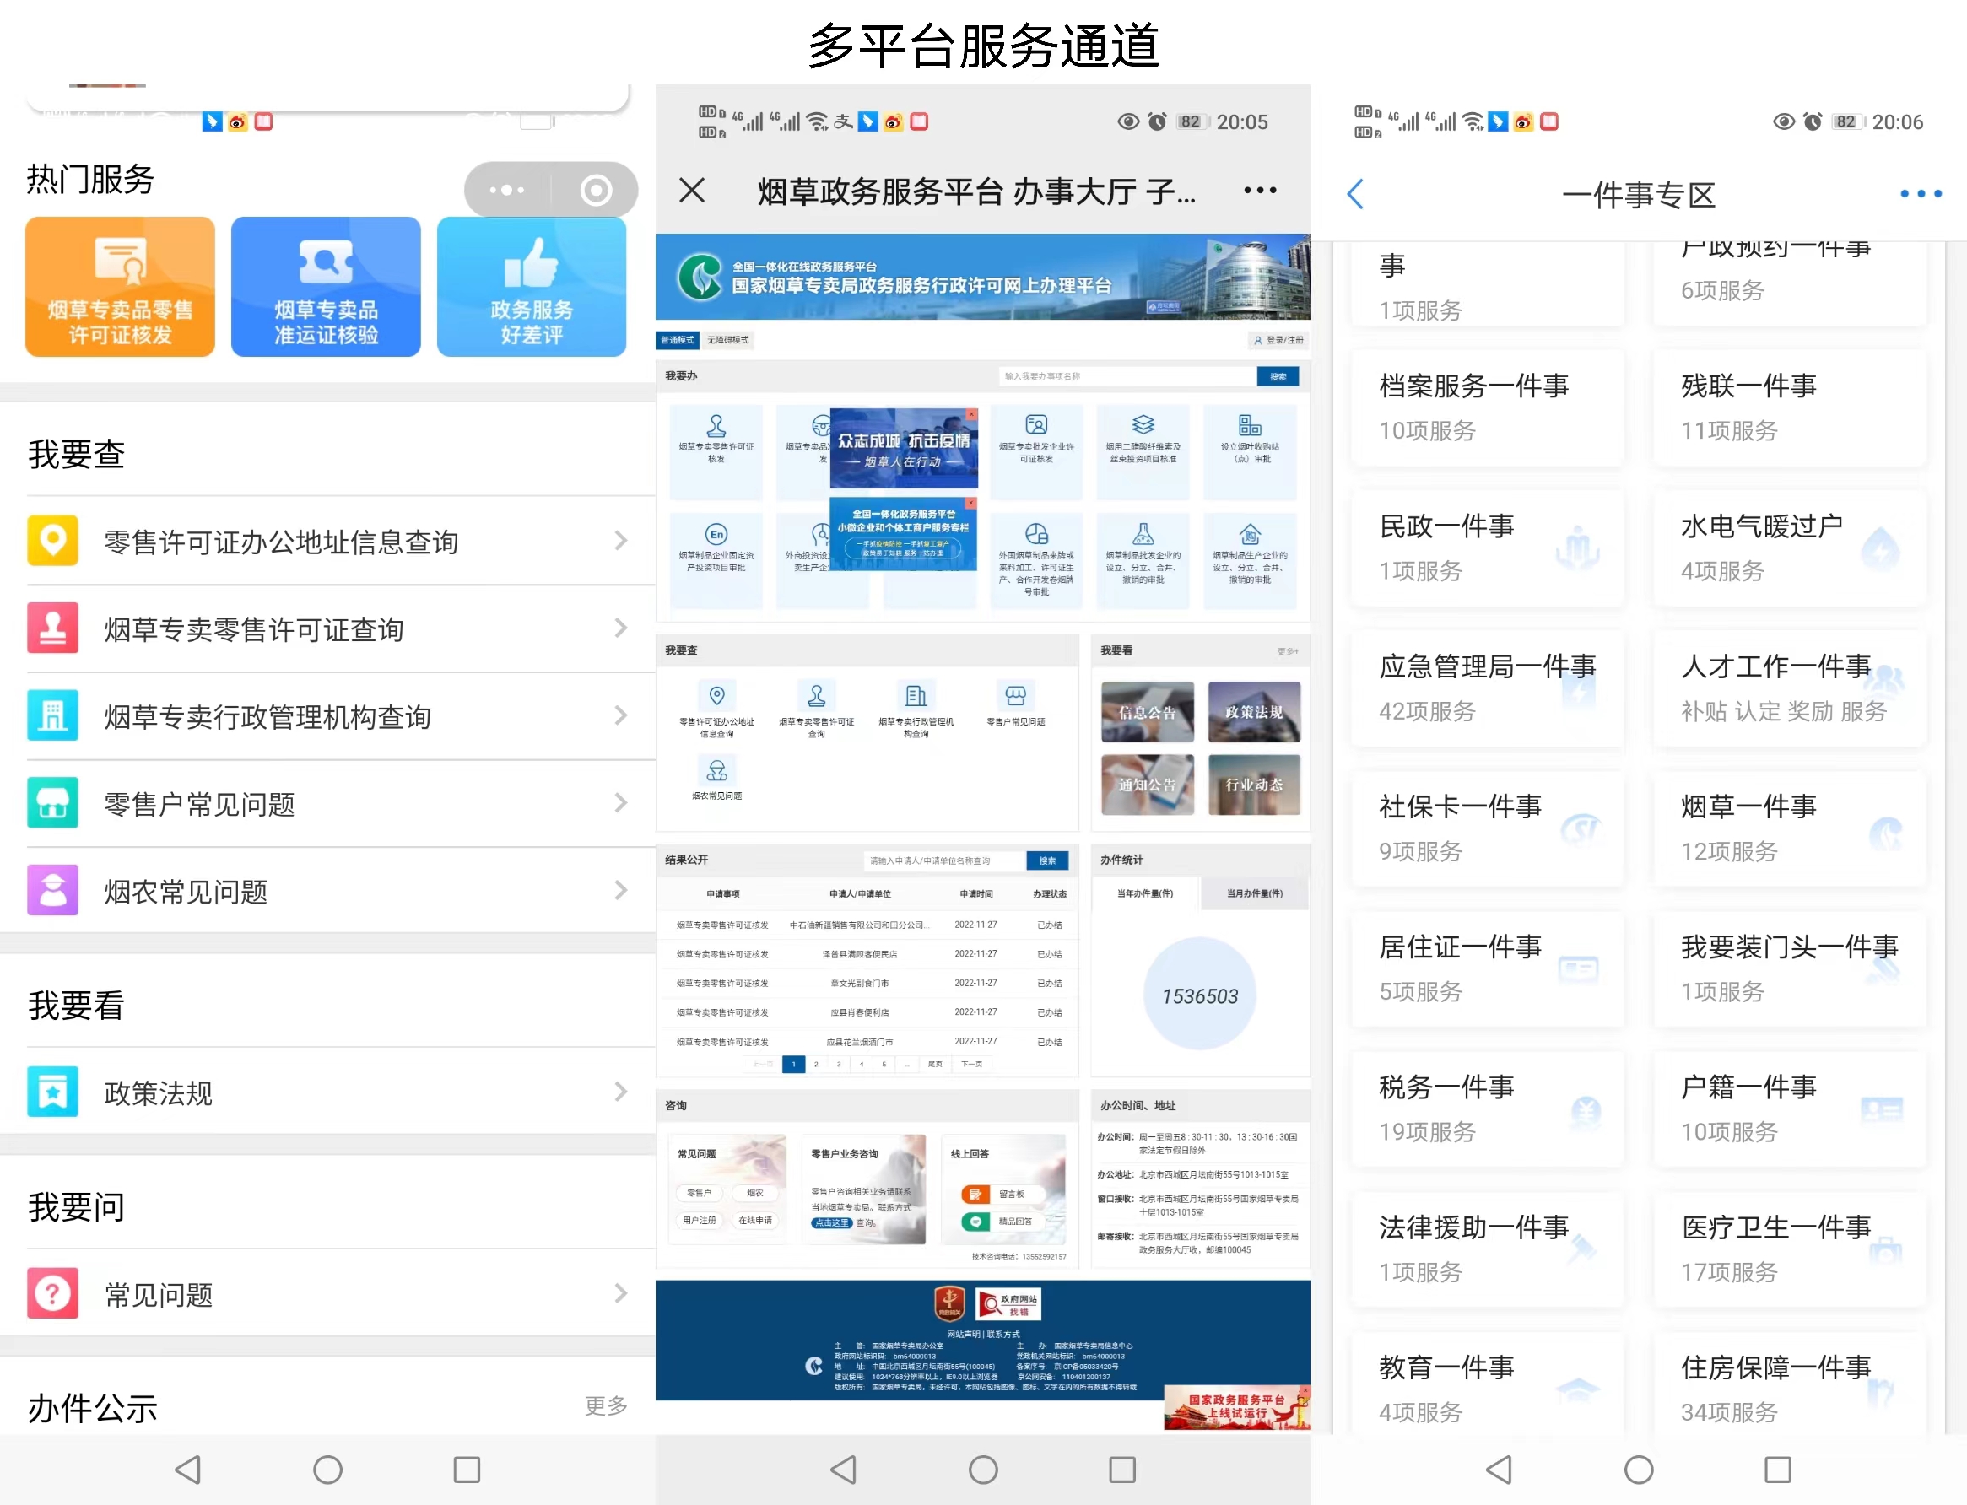Screen dimensions: 1967x1505
Task: Expand 零售户常见问题 row chevron
Action: [620, 802]
